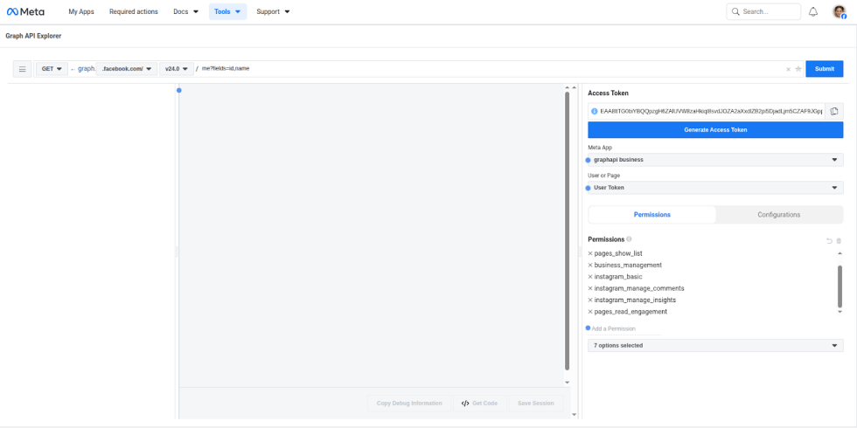Click the permissions list scroll down arrow

[840, 312]
